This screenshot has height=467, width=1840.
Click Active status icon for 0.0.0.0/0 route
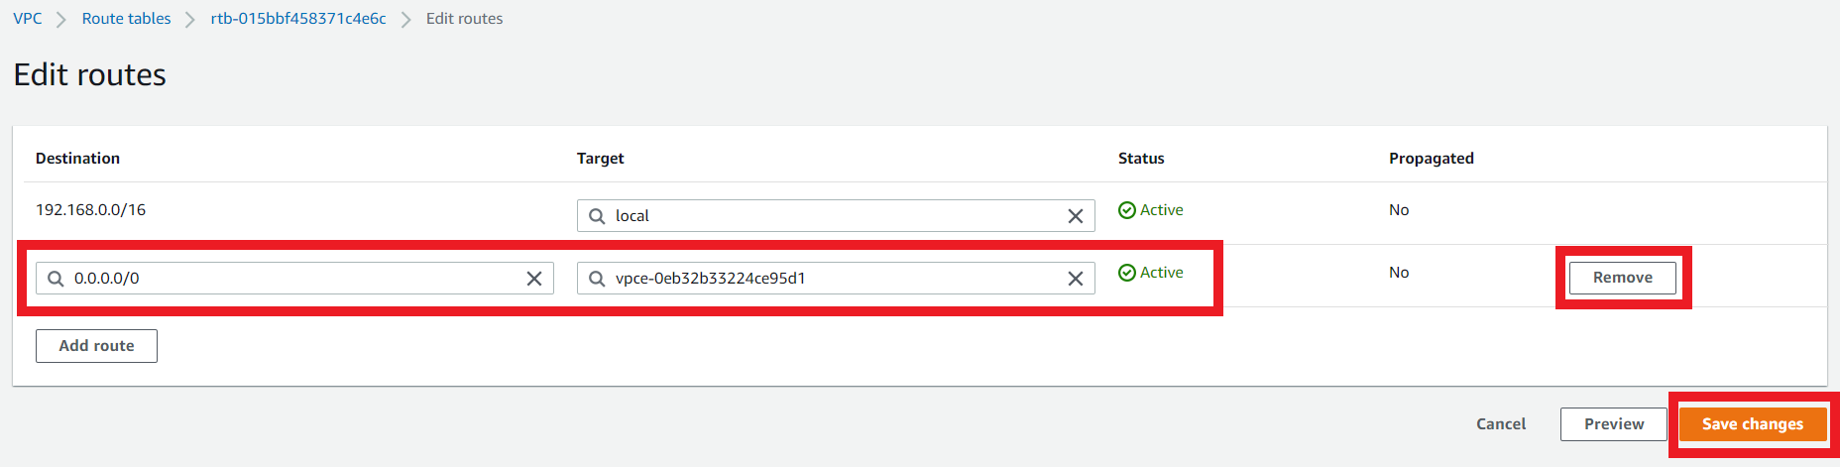point(1127,273)
